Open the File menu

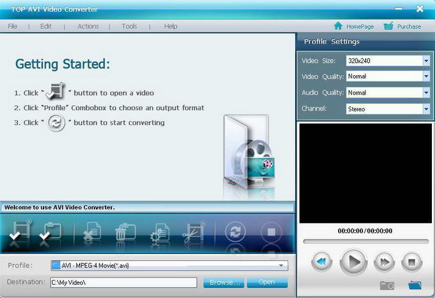pos(12,26)
